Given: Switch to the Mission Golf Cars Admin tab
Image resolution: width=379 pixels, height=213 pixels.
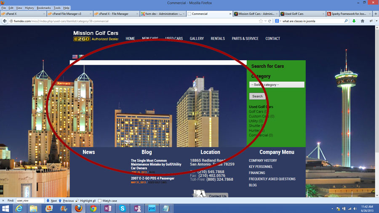Looking at the screenshot, I should (x=256, y=14).
